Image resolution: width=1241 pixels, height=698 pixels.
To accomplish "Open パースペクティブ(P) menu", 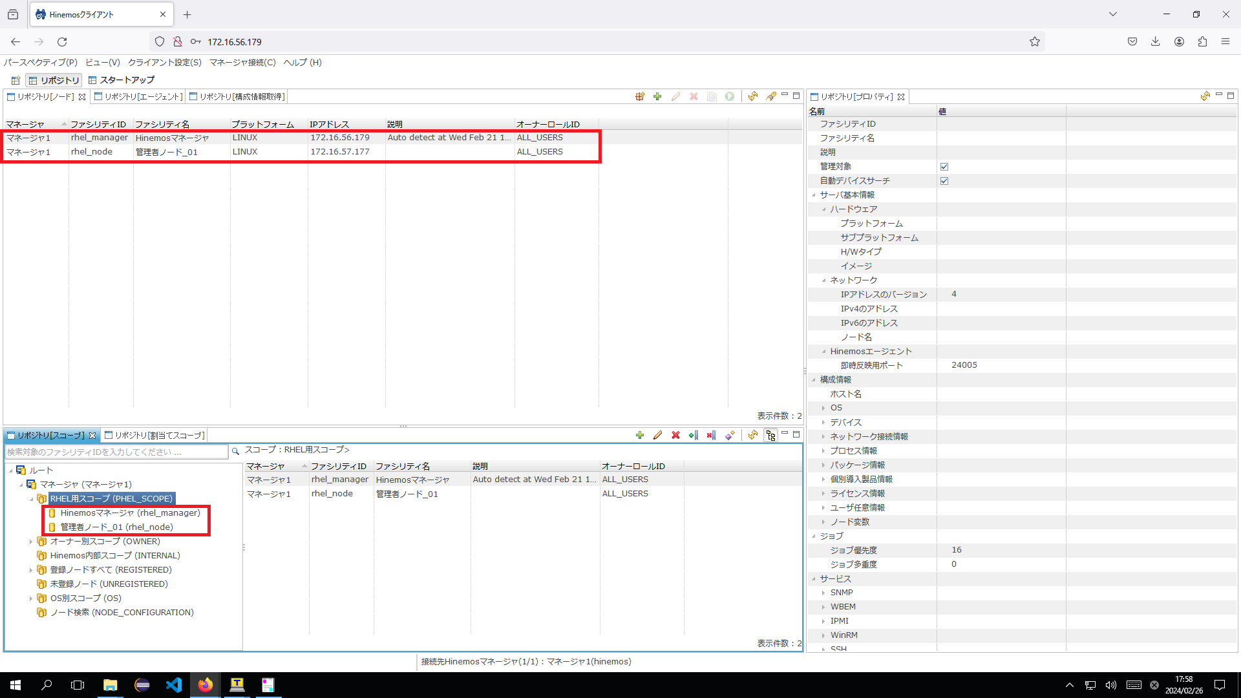I will point(40,62).
